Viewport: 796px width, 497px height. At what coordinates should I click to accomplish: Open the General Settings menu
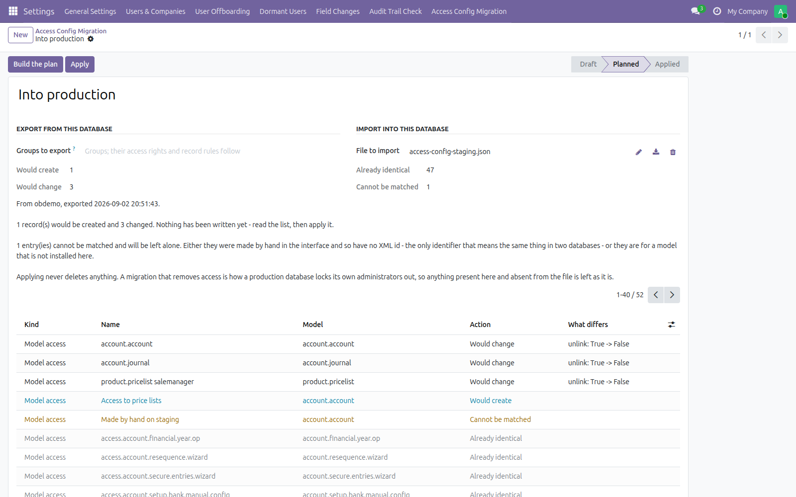pos(90,11)
